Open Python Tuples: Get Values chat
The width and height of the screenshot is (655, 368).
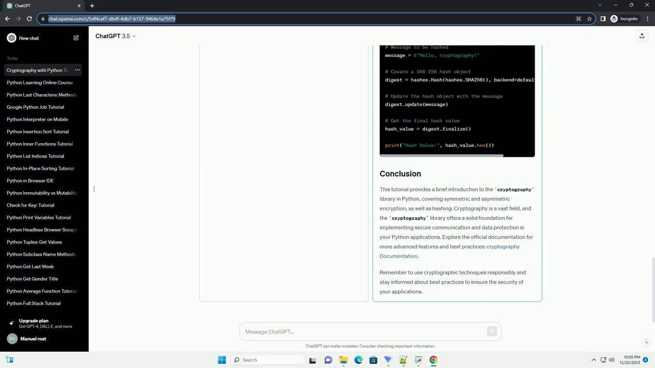pyautogui.click(x=34, y=242)
